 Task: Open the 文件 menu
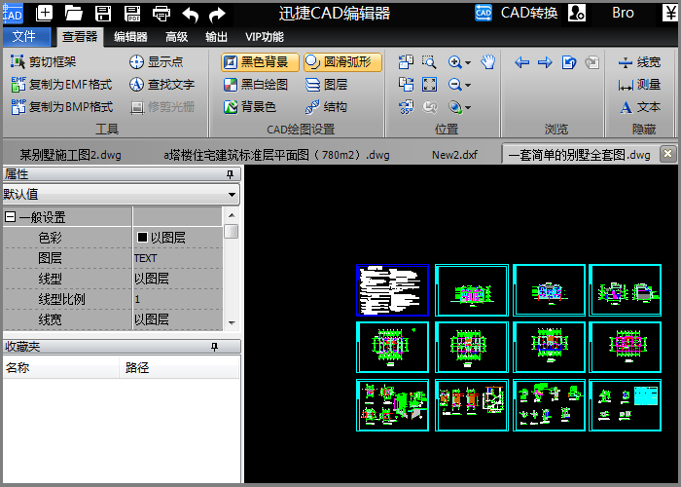point(26,37)
